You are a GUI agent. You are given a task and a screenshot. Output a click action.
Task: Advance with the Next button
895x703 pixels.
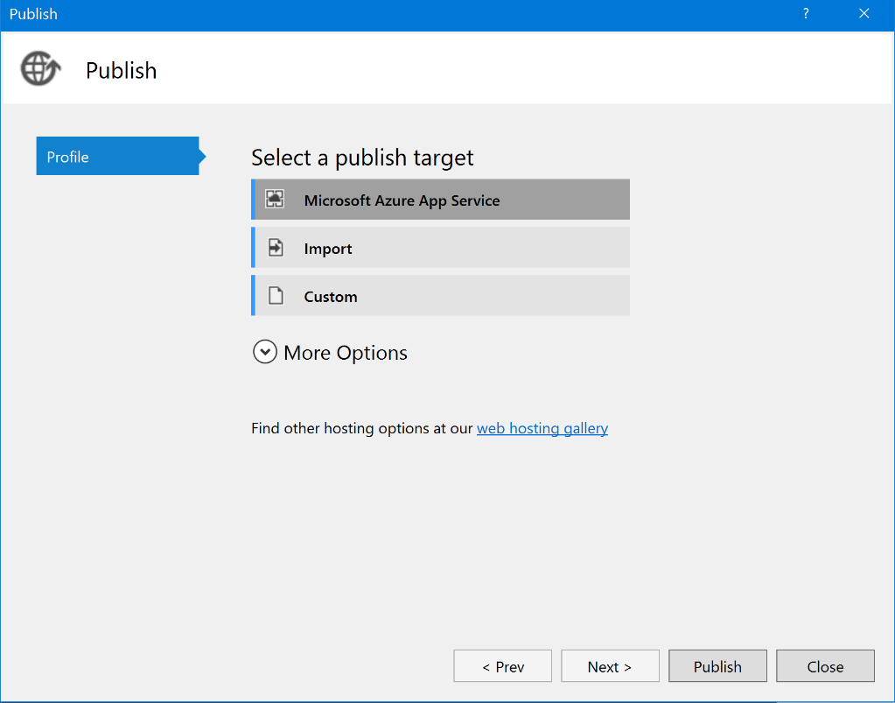(x=610, y=666)
